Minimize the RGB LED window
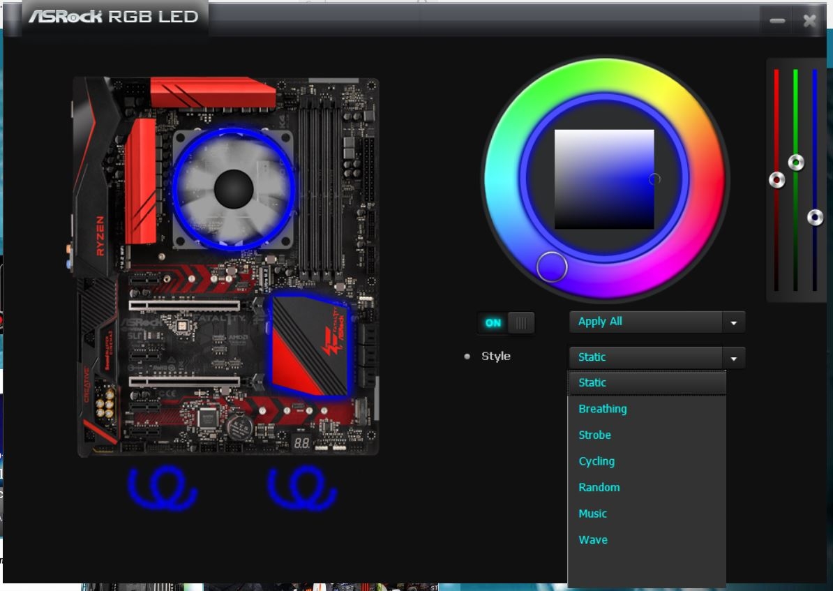 (x=777, y=21)
